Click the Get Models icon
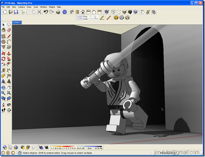205x157 pixels. coord(22,147)
